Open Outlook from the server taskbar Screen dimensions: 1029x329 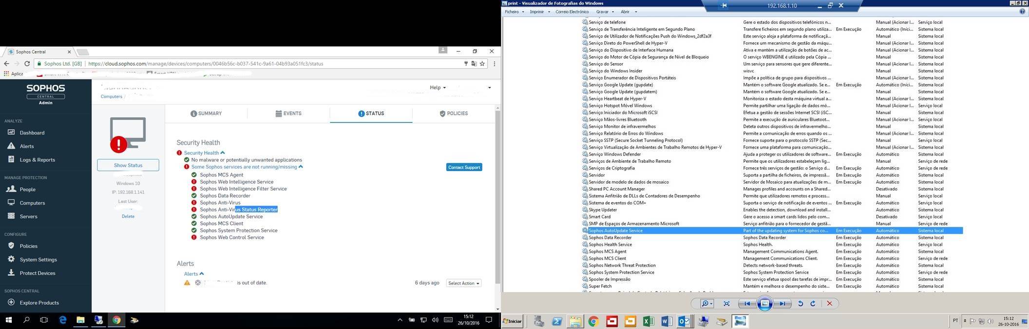pyautogui.click(x=685, y=321)
